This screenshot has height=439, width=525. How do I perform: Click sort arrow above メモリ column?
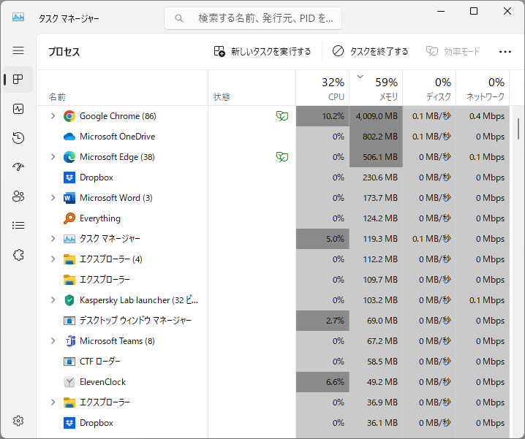360,77
